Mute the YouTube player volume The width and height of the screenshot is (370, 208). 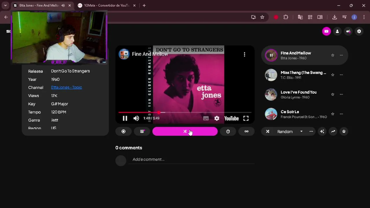pos(136,118)
